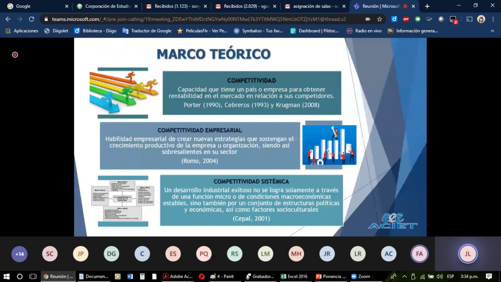Open Task View in taskbar
This screenshot has height=282, width=501.
point(33,277)
